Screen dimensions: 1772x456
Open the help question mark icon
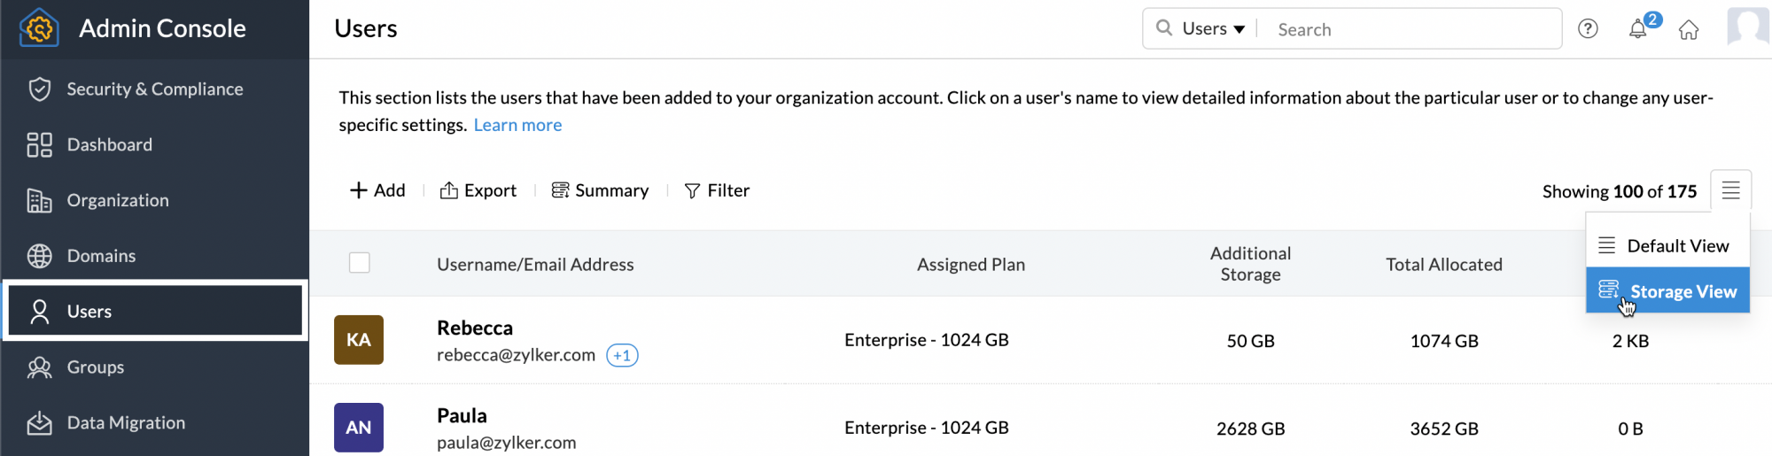point(1588,29)
